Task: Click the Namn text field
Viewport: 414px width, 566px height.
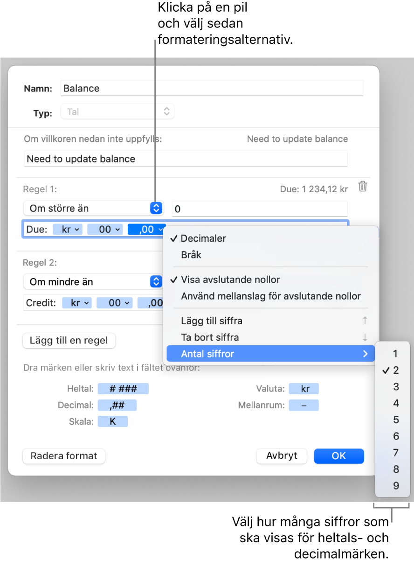Action: pyautogui.click(x=212, y=88)
